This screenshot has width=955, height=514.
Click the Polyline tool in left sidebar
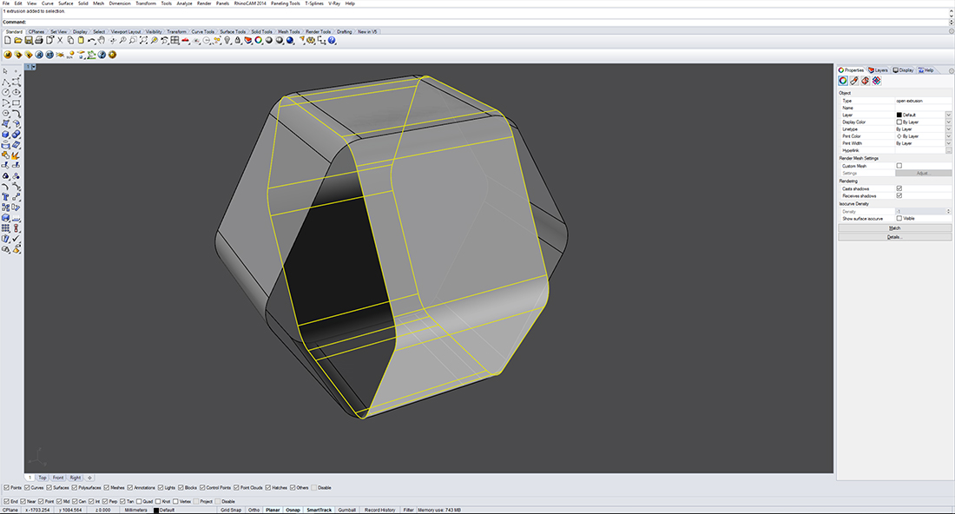pos(5,82)
